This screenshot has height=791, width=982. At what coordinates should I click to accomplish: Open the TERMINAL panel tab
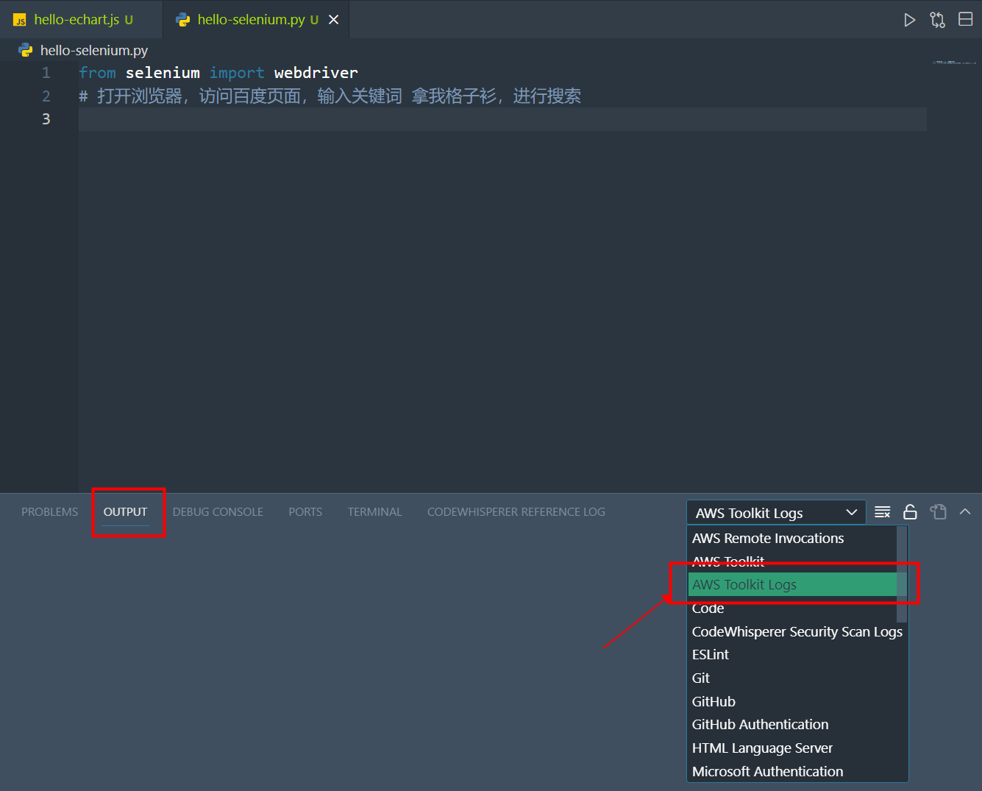[x=374, y=512]
